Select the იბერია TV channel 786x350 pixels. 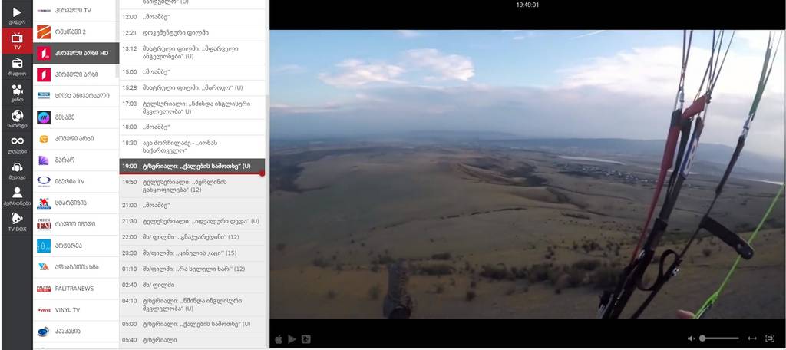tap(76, 181)
